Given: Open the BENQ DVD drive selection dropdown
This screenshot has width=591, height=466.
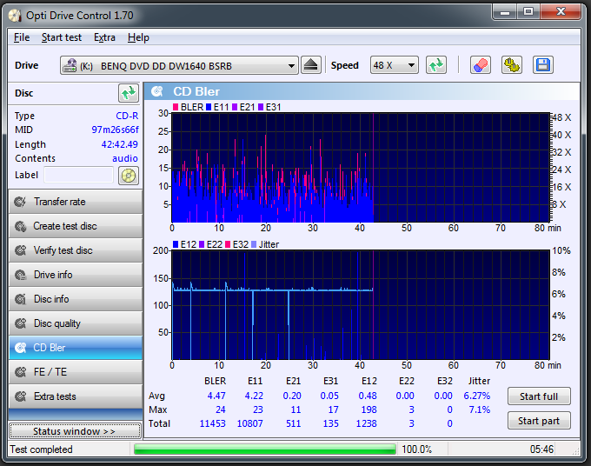Looking at the screenshot, I should (179, 65).
